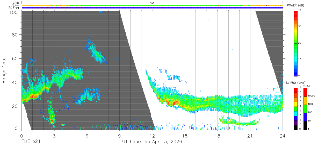The image size is (318, 147).
Task: Click the 'TX Freq' row label
Action: pyautogui.click(x=14, y=8)
